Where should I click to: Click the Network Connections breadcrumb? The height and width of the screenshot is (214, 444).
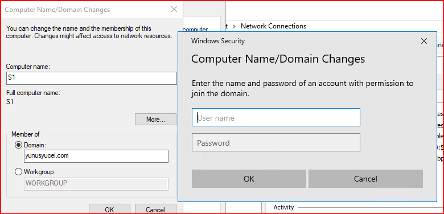[273, 26]
